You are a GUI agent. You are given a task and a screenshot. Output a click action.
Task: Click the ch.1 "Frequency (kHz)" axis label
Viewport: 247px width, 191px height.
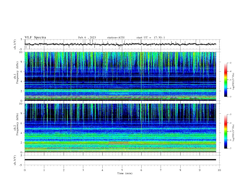click(x=17, y=72)
